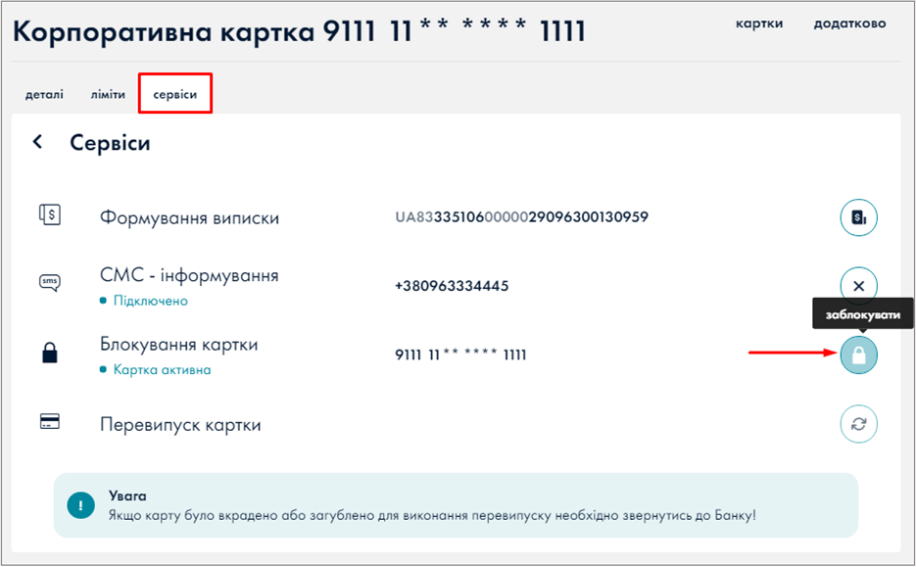
Task: Open the картки menu at top right
Action: tap(759, 24)
